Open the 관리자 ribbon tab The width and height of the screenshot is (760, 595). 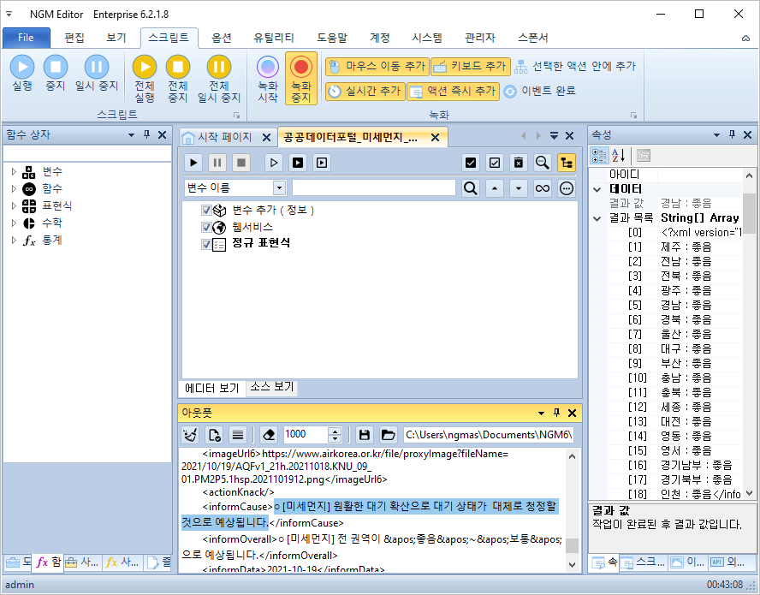coord(480,38)
